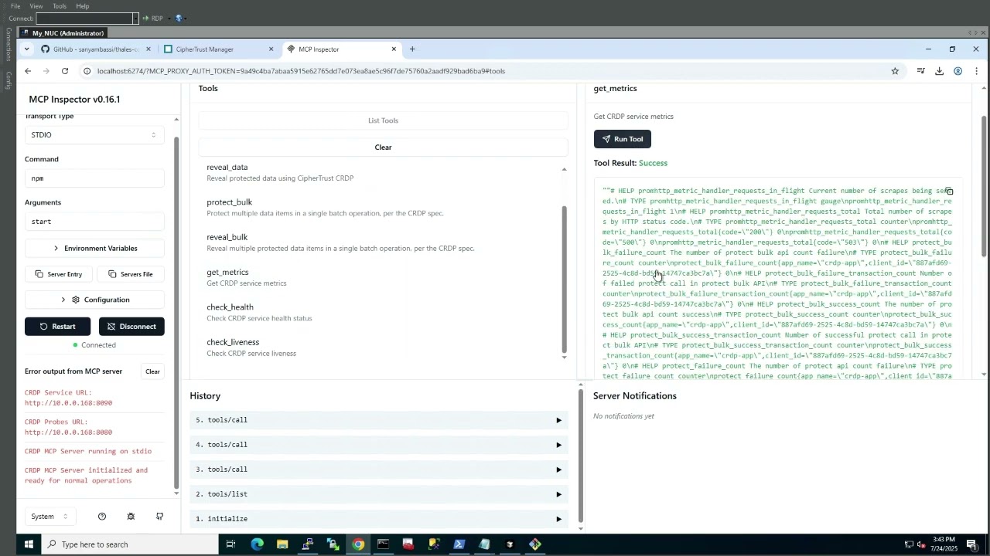Expand history entry 1 initialize

379,519
